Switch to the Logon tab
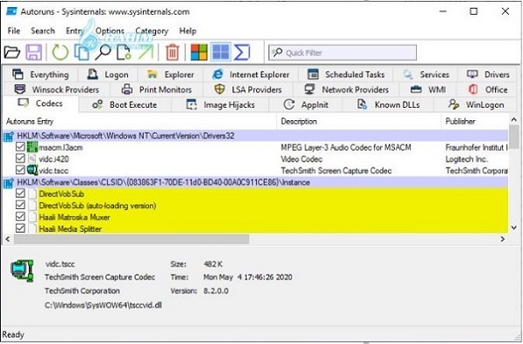 point(107,75)
